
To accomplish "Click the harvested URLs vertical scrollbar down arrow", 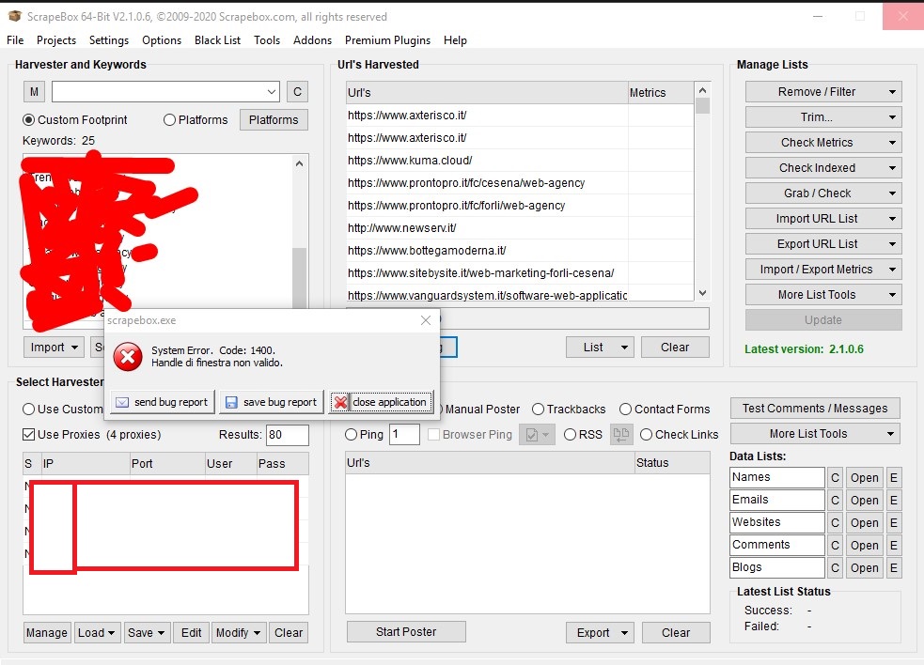I will point(702,293).
